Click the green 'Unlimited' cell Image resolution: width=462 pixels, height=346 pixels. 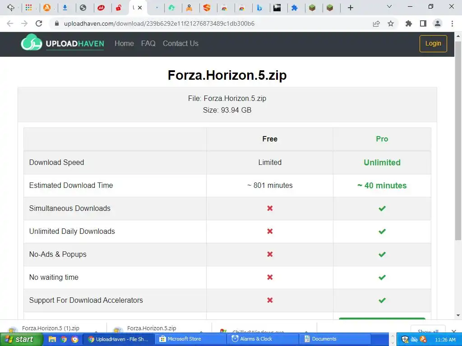(382, 162)
